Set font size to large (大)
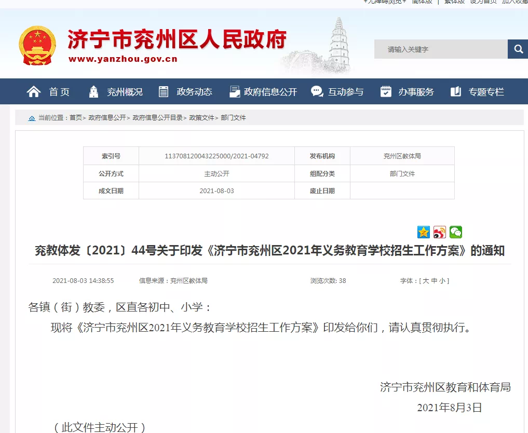 click(x=426, y=281)
